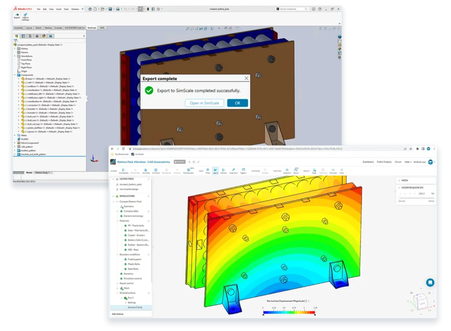
Task: Toggle the Legend display
Action: coord(215,169)
